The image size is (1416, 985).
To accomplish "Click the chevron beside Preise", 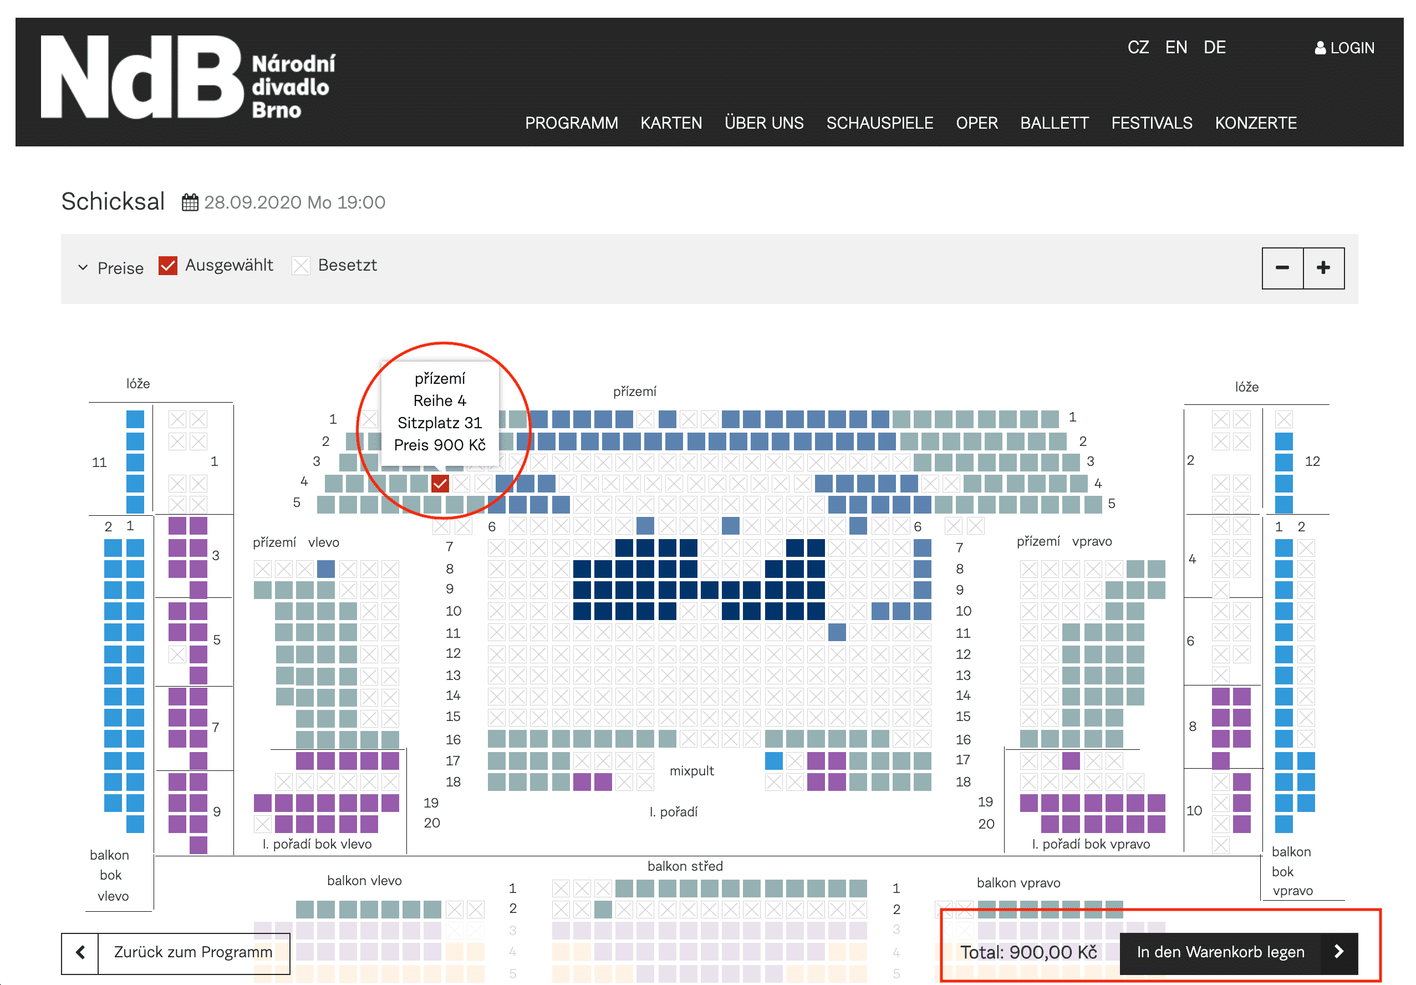I will pyautogui.click(x=83, y=268).
